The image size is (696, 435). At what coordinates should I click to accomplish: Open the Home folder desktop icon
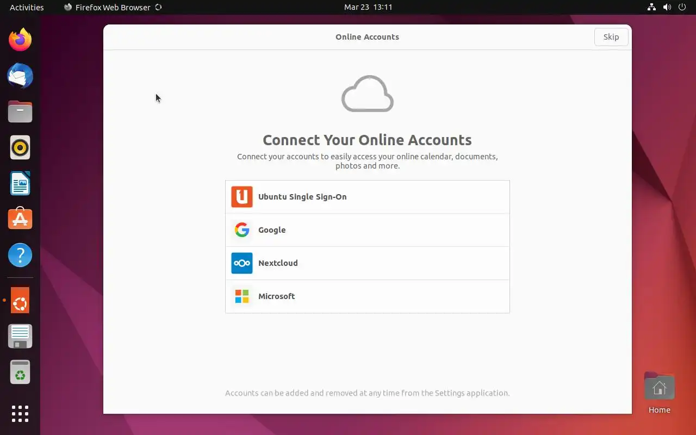660,394
